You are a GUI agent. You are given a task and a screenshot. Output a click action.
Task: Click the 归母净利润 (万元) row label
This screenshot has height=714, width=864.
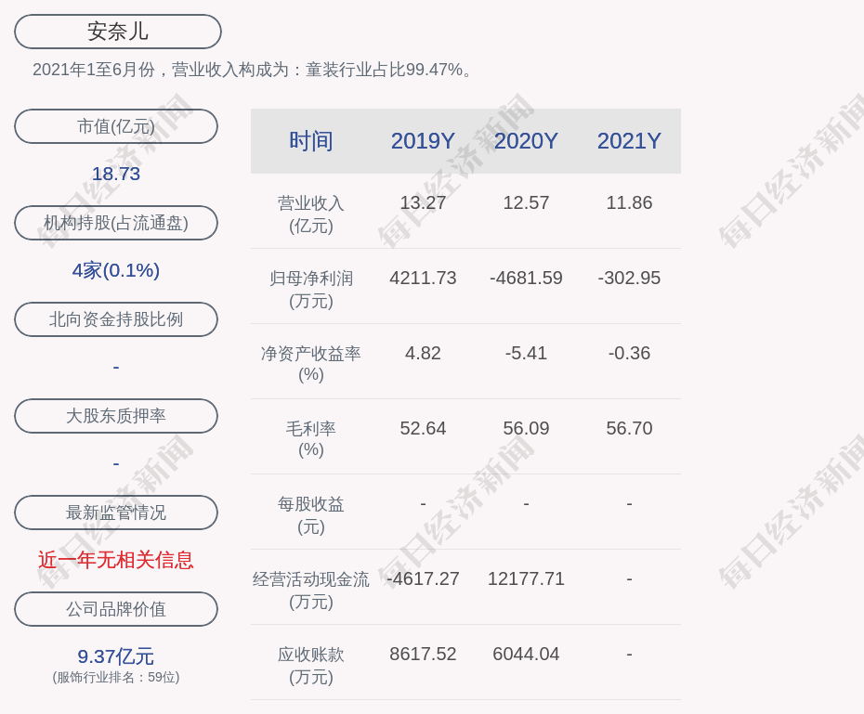(x=311, y=290)
